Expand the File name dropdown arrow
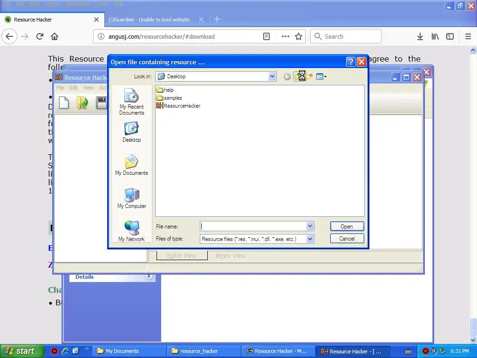The height and width of the screenshot is (358, 477). [310, 226]
